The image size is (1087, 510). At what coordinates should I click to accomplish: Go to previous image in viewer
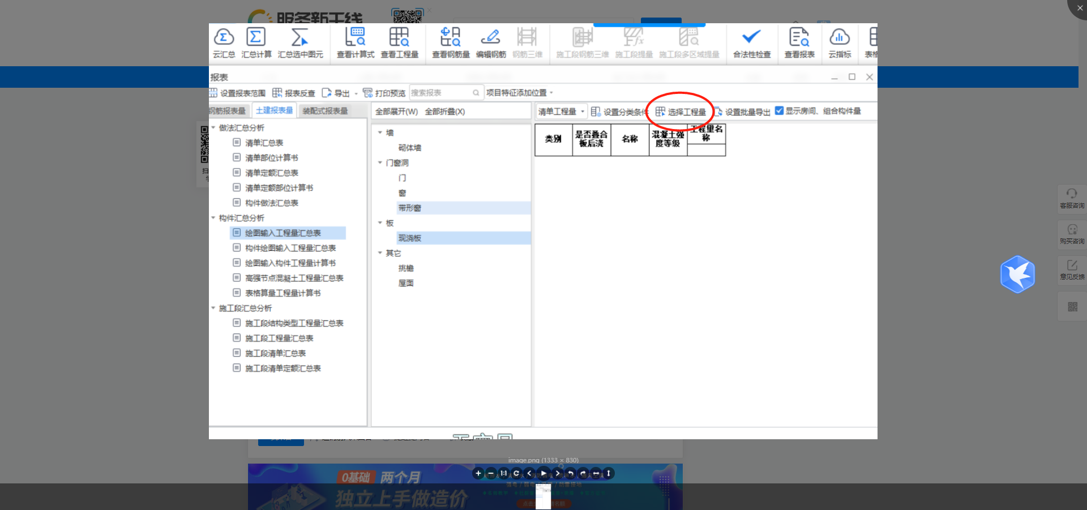(x=529, y=473)
